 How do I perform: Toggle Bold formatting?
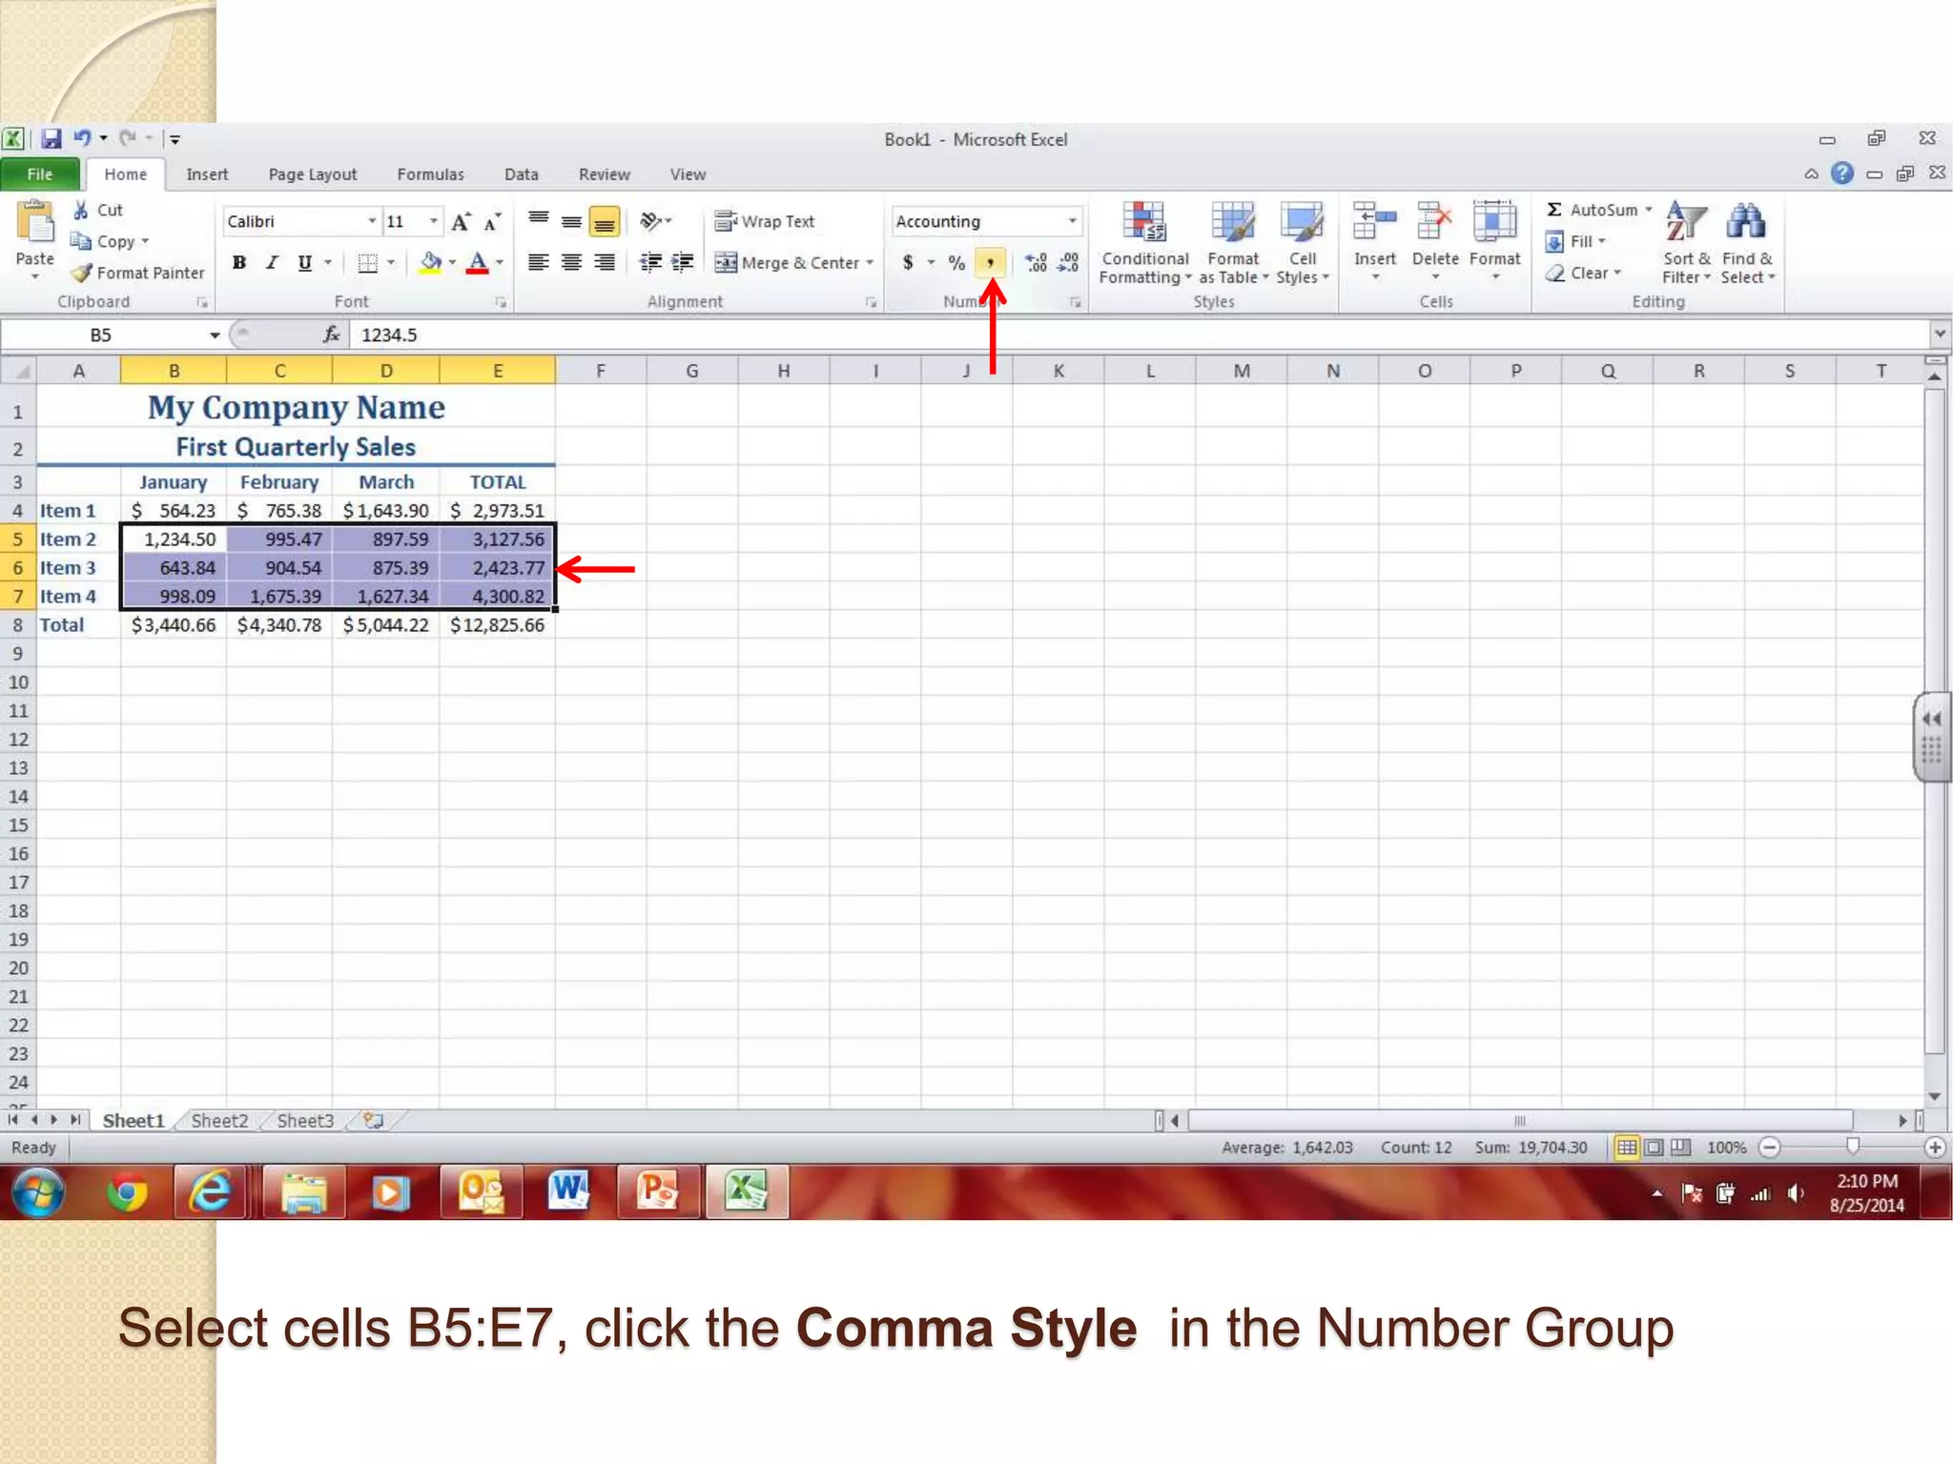(x=239, y=263)
